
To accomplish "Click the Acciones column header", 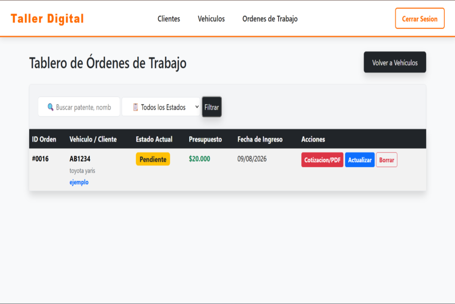I will [313, 139].
